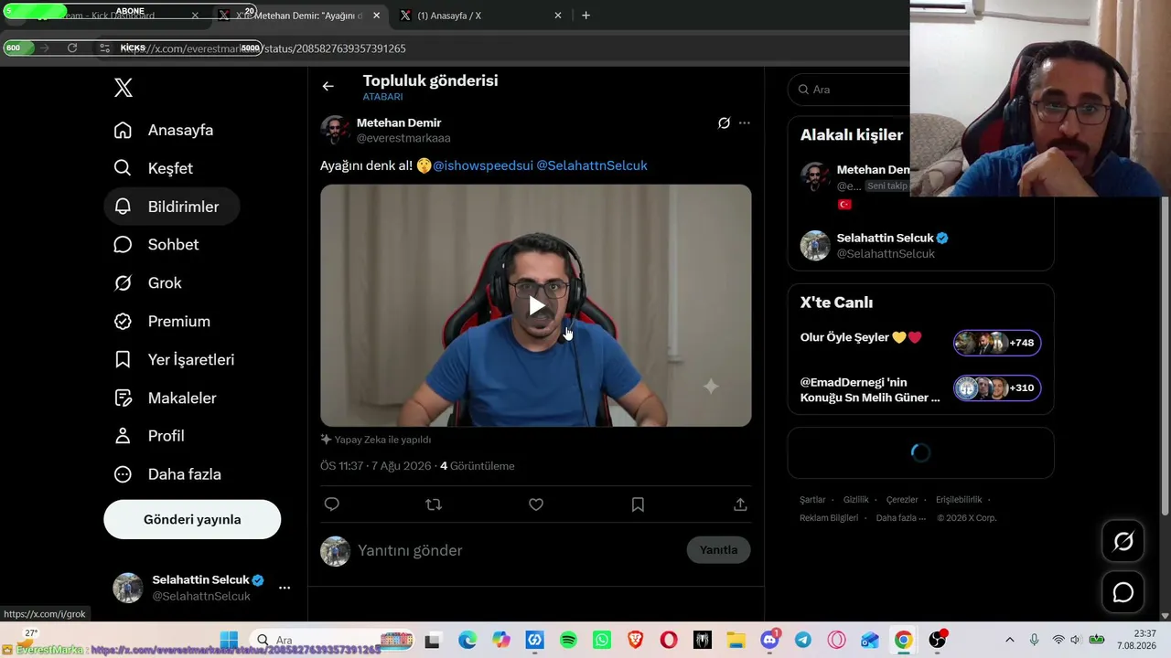Repost this post

pos(434,504)
